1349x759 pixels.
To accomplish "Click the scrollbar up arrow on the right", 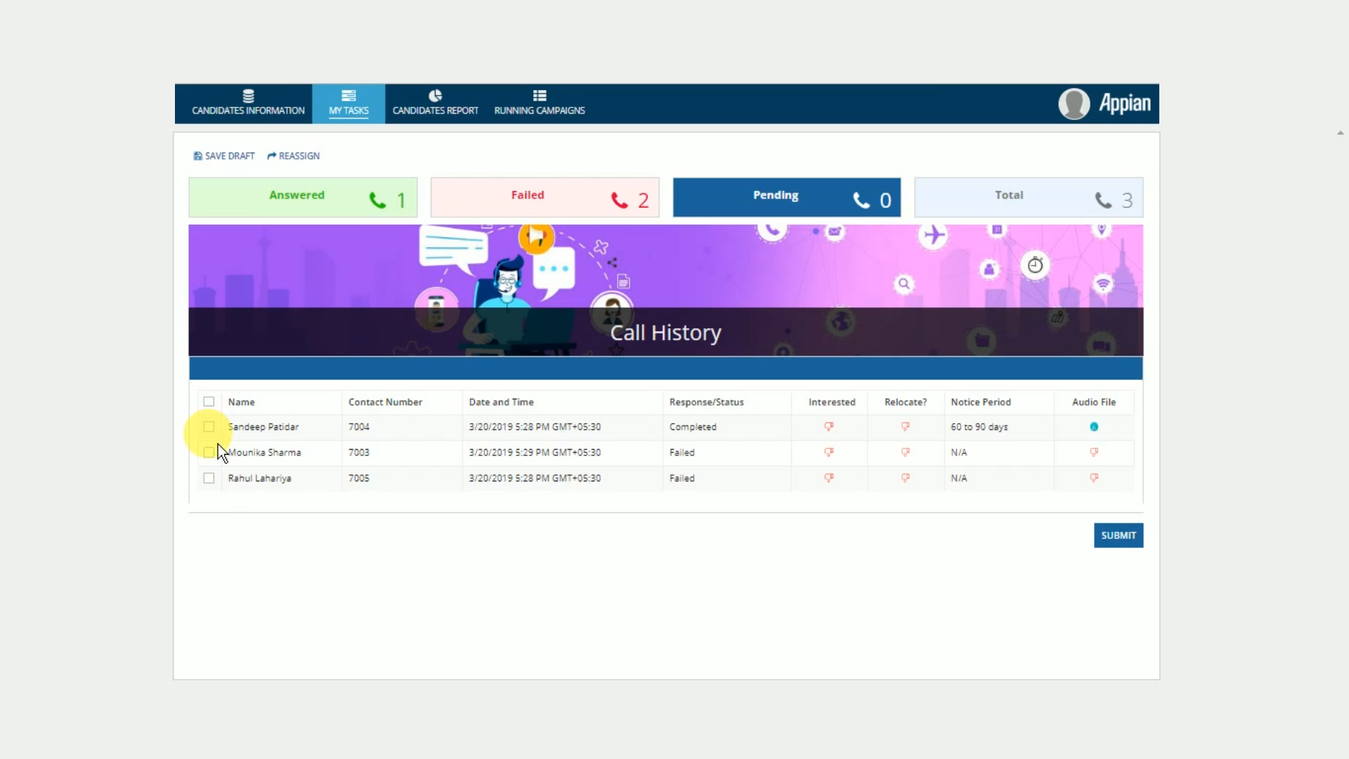I will (x=1340, y=132).
